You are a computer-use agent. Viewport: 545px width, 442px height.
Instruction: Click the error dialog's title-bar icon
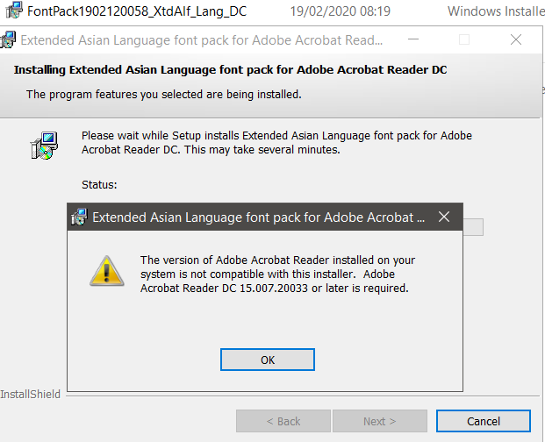point(79,217)
